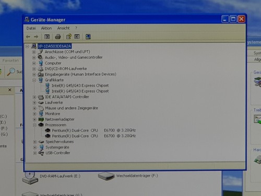The height and width of the screenshot is (196, 261).
Task: Select the first Pentium(R) Dual-Core CPU E6700 entry
Action: pyautogui.click(x=93, y=130)
